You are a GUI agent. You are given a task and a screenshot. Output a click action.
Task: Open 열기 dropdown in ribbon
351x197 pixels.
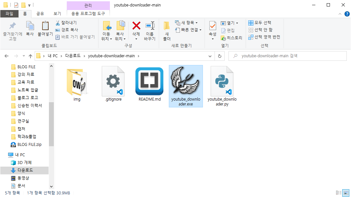pos(229,23)
